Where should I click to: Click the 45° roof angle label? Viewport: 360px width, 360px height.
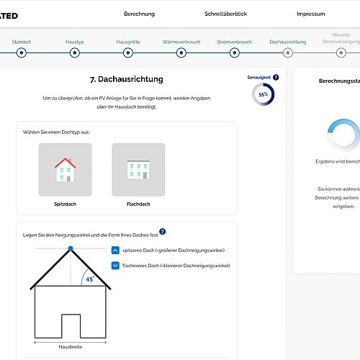[90, 279]
